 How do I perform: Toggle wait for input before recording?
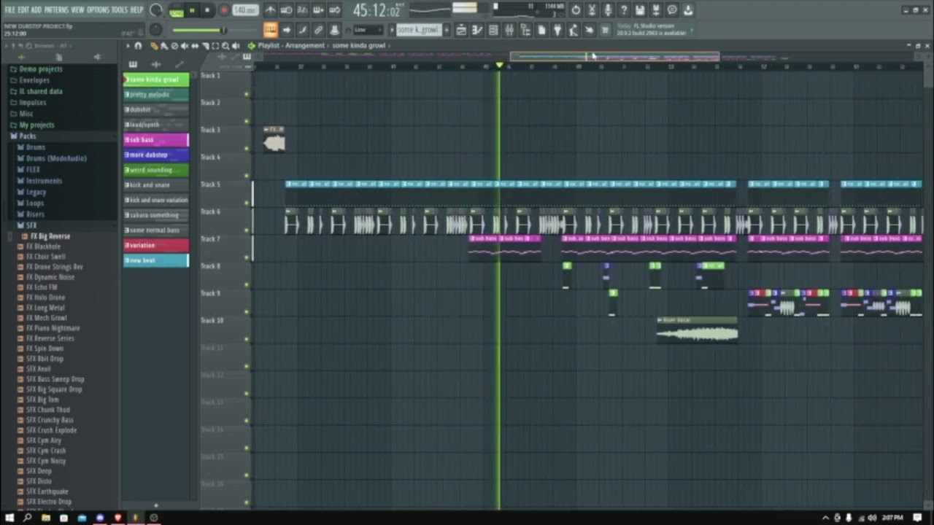point(286,10)
